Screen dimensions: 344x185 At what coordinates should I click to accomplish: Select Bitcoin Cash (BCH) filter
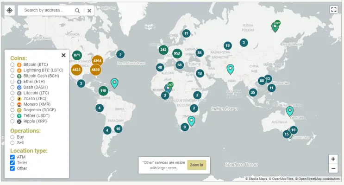point(13,76)
